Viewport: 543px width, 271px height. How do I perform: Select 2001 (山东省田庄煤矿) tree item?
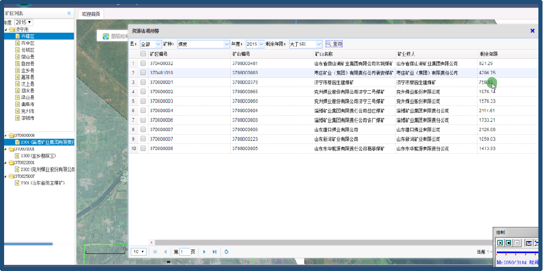pyautogui.click(x=43, y=183)
